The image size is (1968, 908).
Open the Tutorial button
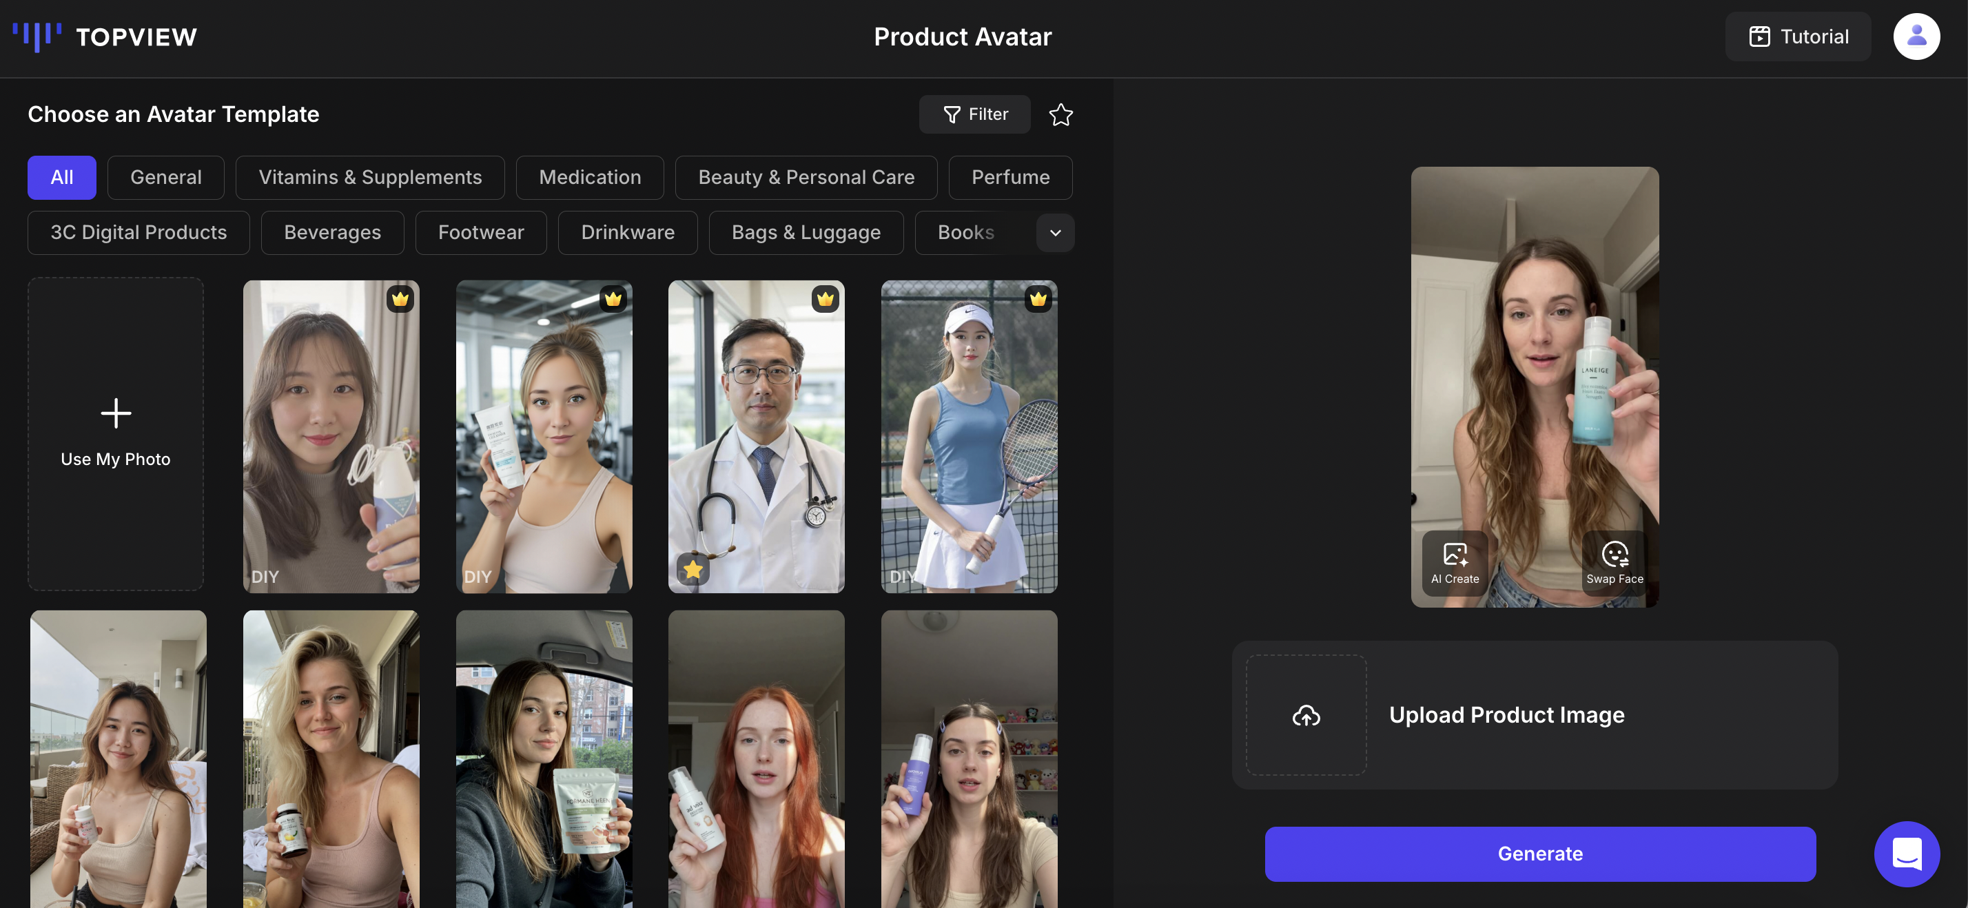[1798, 37]
